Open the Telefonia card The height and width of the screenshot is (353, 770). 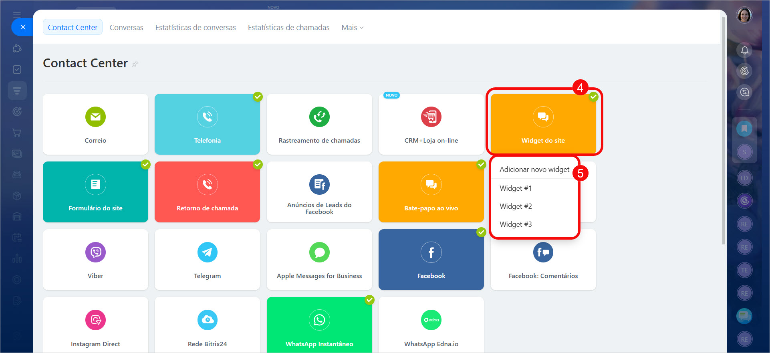click(207, 124)
